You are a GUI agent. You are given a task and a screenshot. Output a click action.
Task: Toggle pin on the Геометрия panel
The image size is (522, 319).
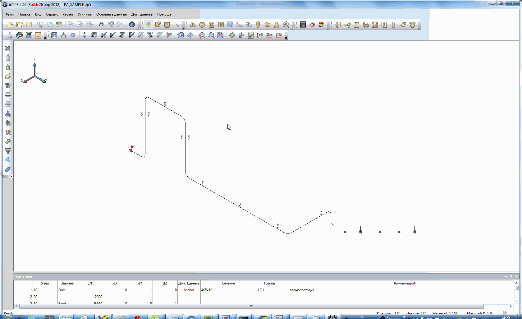pos(511,276)
